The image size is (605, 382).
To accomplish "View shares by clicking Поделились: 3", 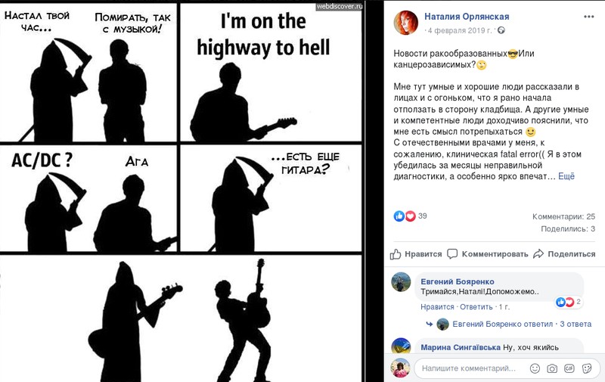I will click(x=568, y=228).
